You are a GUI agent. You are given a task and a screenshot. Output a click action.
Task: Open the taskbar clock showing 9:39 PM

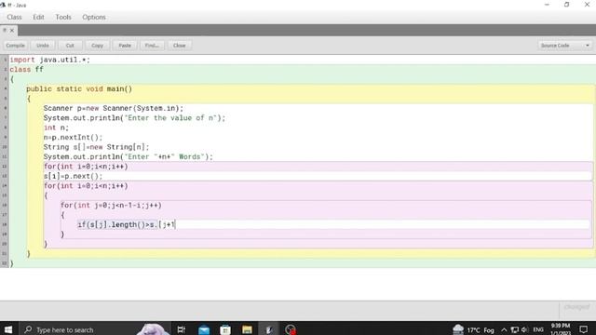(x=561, y=329)
